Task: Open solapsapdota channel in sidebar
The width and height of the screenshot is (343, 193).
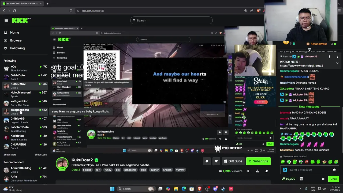Action: click(25, 112)
